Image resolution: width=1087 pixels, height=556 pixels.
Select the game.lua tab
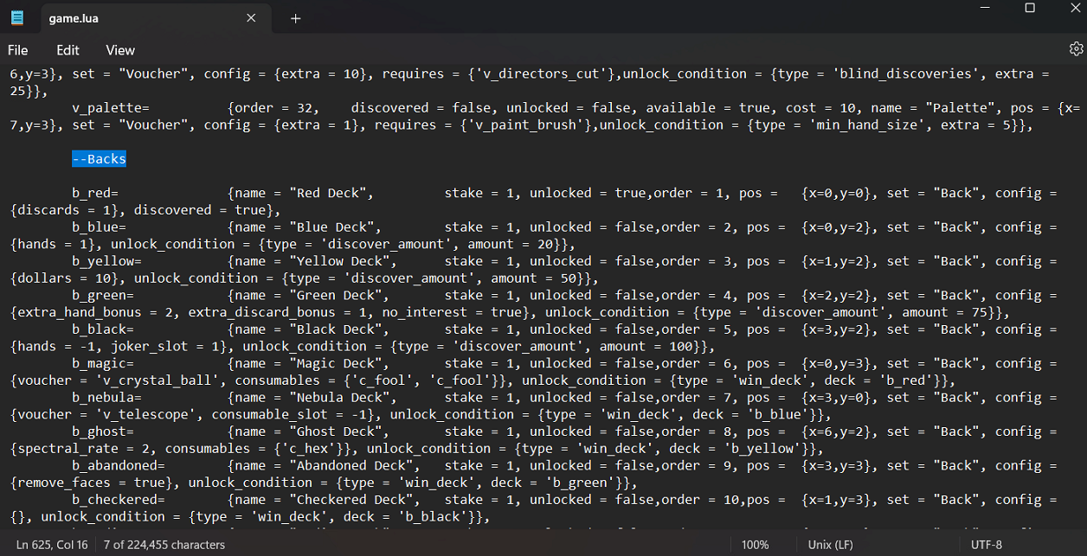pyautogui.click(x=130, y=18)
